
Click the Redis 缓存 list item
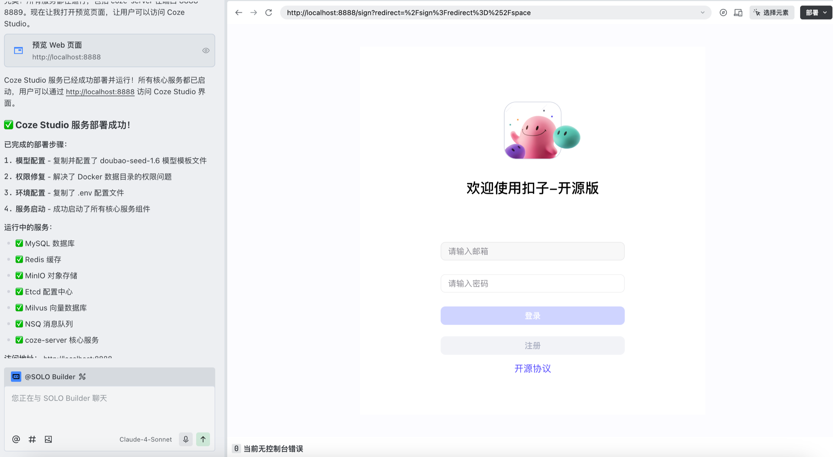point(38,260)
